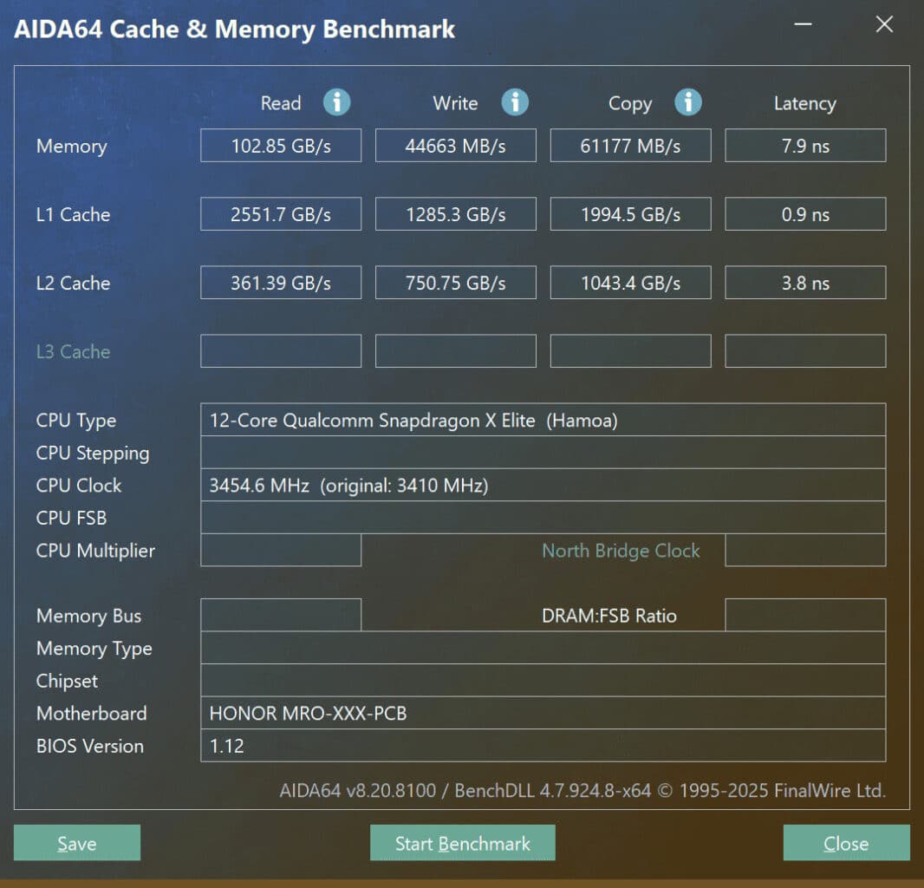Open the Write column info tooltip
The image size is (924, 888).
(515, 102)
